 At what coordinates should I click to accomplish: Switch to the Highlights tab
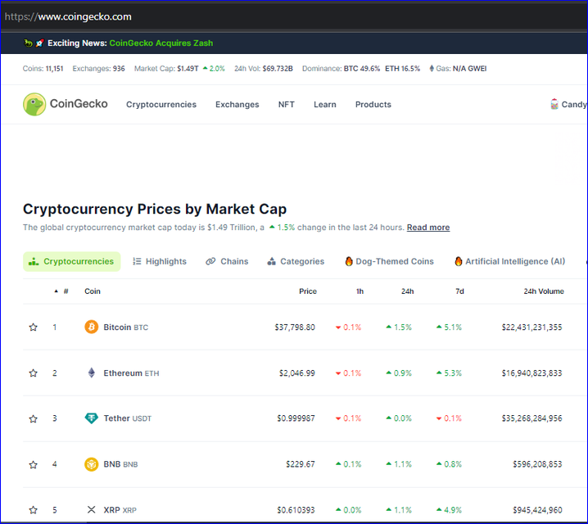click(160, 261)
